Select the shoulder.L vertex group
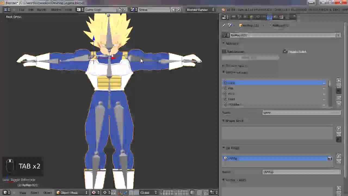 pos(275,105)
